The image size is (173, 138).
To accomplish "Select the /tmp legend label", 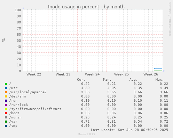I will point(13,126).
